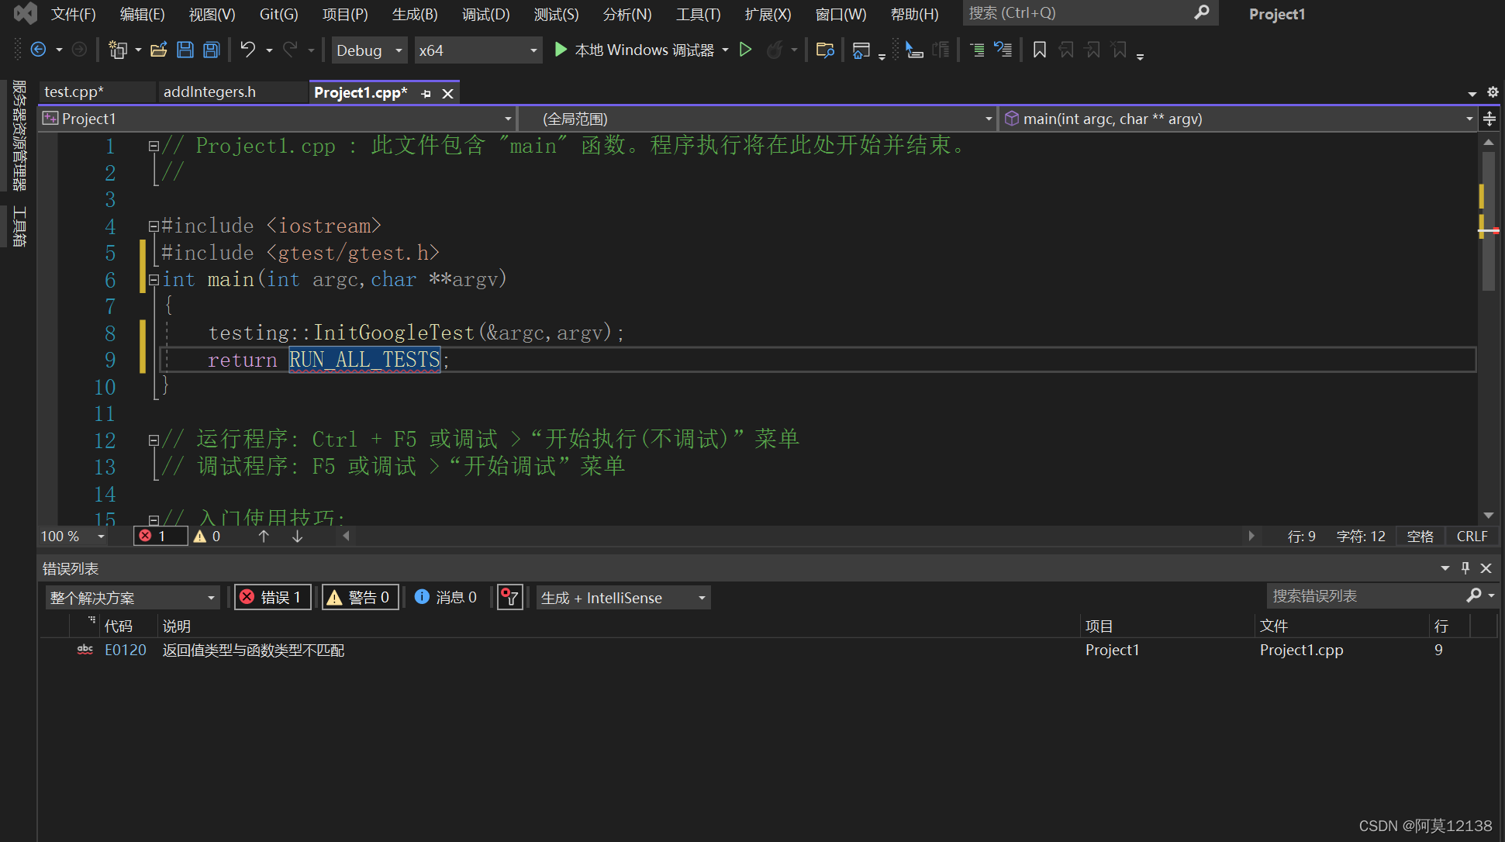Open the Debug configuration dropdown

[369, 50]
